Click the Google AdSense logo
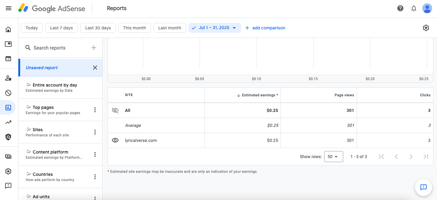 pyautogui.click(x=52, y=8)
